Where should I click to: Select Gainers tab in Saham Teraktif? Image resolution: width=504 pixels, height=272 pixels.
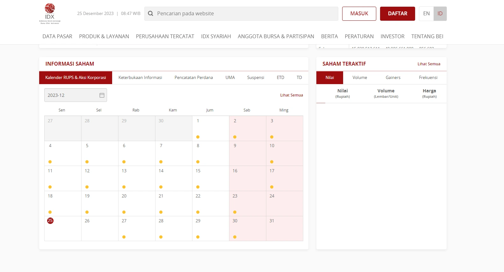(x=393, y=78)
